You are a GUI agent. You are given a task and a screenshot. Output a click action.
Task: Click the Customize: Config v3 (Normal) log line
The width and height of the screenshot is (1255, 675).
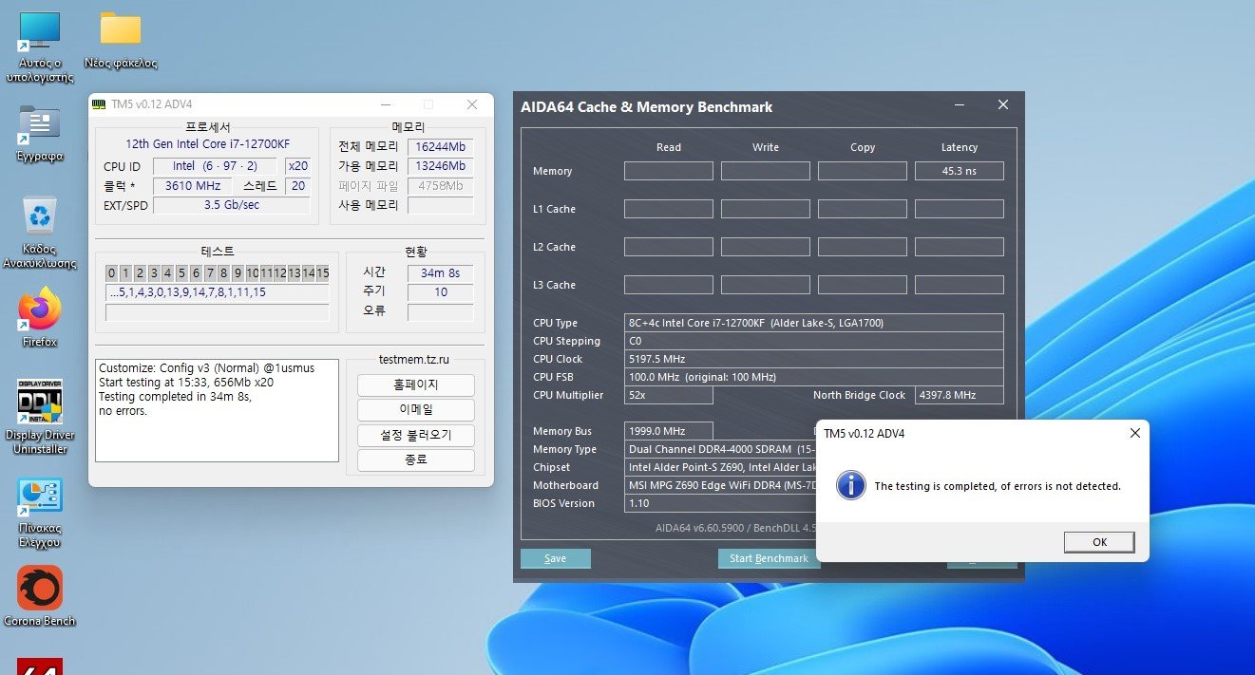point(206,367)
